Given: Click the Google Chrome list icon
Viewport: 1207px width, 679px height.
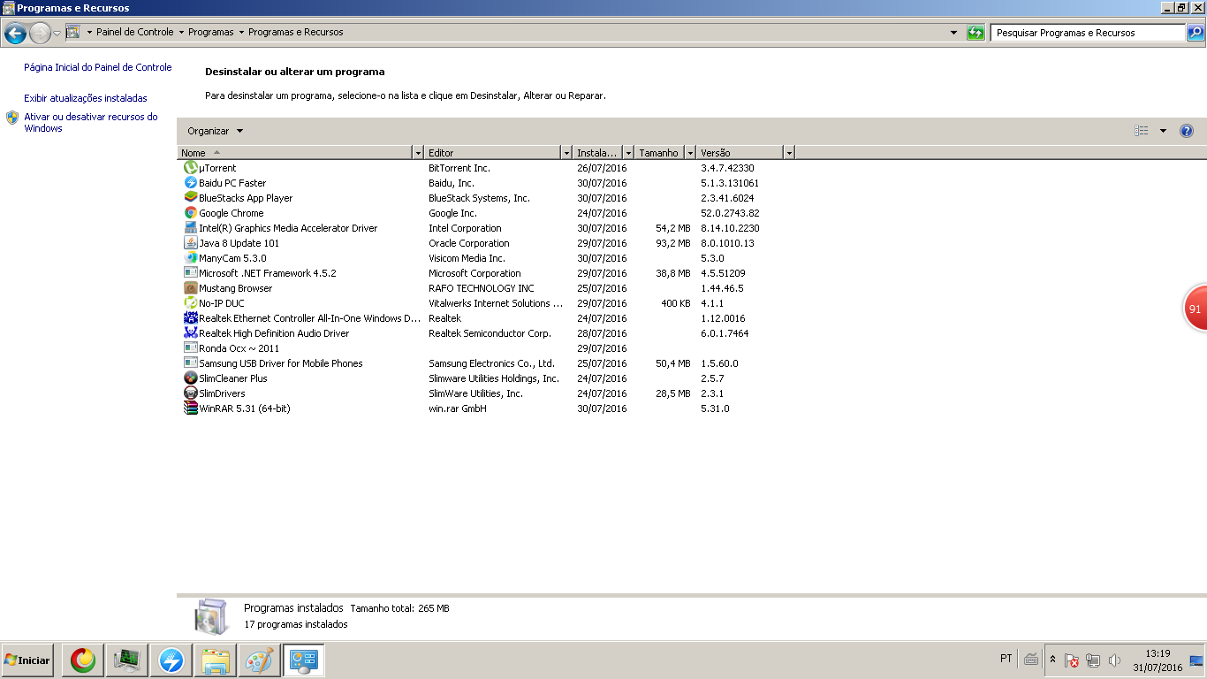Looking at the screenshot, I should (190, 213).
